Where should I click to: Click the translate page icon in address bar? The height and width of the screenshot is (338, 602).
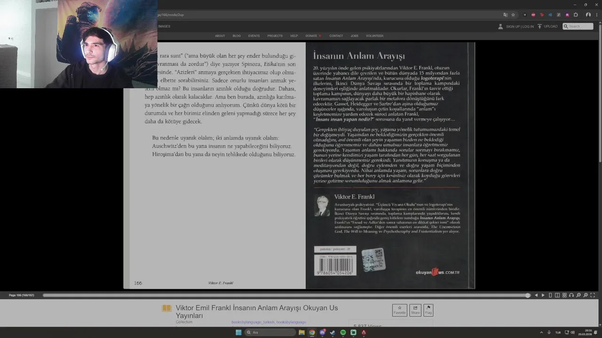pos(506,15)
